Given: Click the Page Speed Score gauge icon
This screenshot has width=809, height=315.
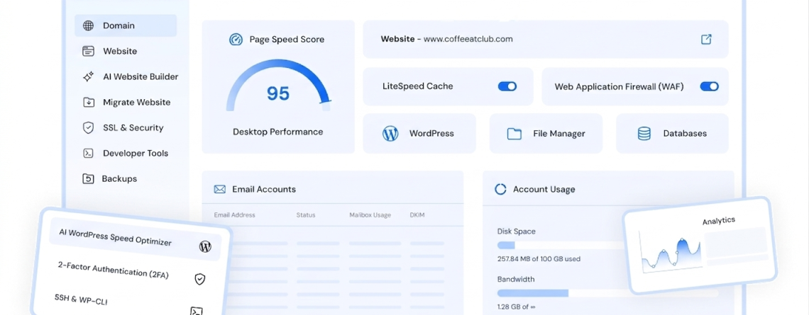Looking at the screenshot, I should point(236,40).
